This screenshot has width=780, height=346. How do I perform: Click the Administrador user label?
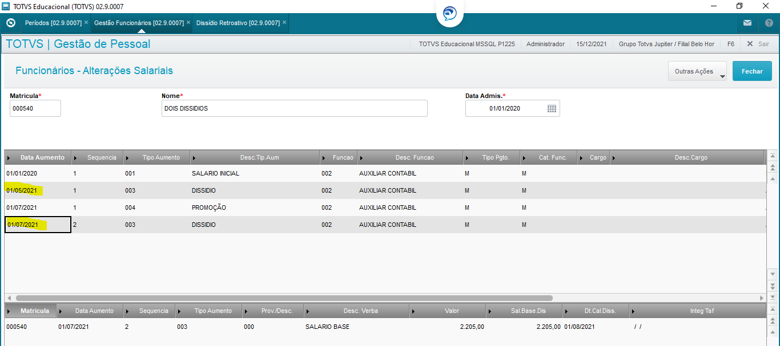545,44
